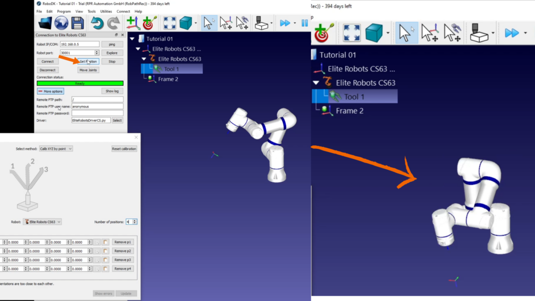Adjust the Number of positions spinner
The width and height of the screenshot is (535, 301).
pyautogui.click(x=135, y=222)
